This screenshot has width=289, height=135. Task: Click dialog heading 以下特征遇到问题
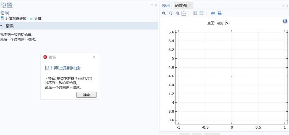click(63, 68)
